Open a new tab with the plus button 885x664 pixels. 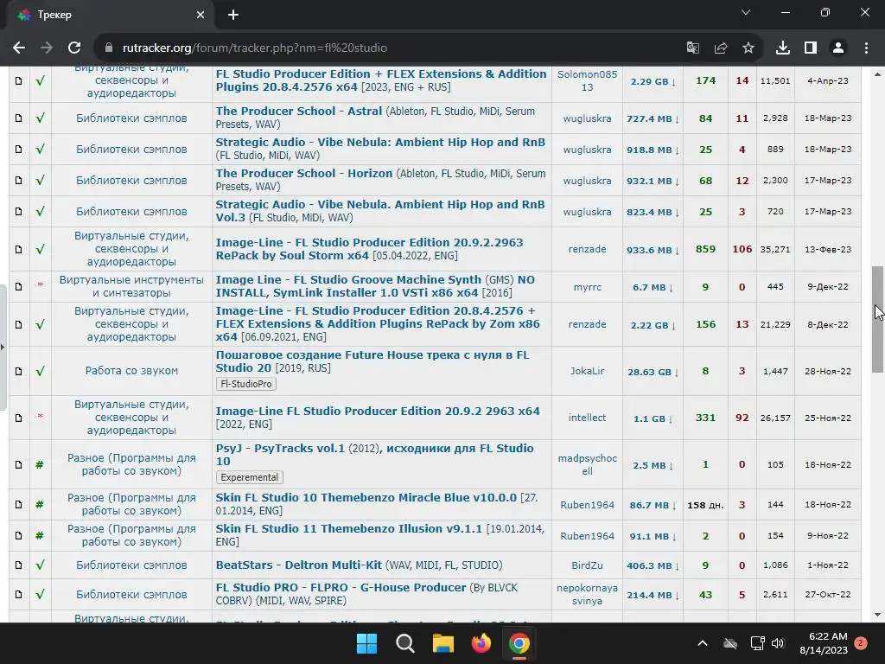(233, 15)
